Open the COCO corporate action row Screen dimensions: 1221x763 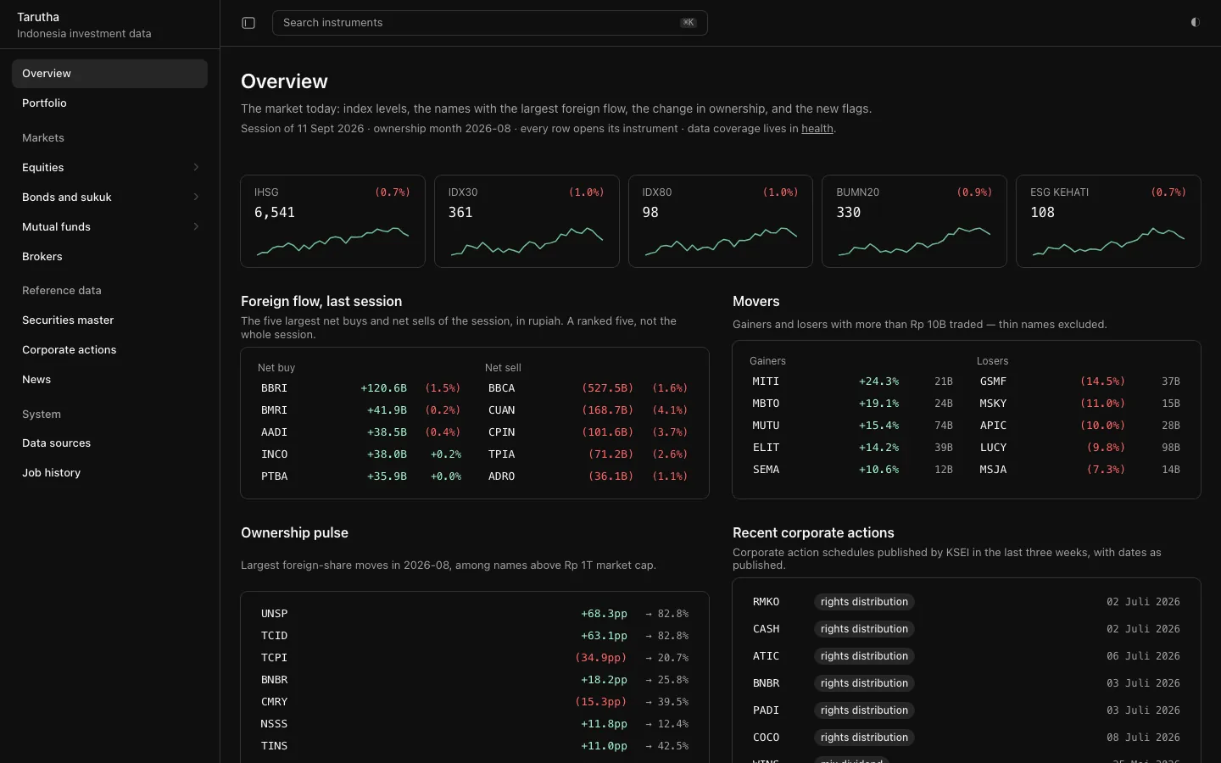pyautogui.click(x=967, y=738)
